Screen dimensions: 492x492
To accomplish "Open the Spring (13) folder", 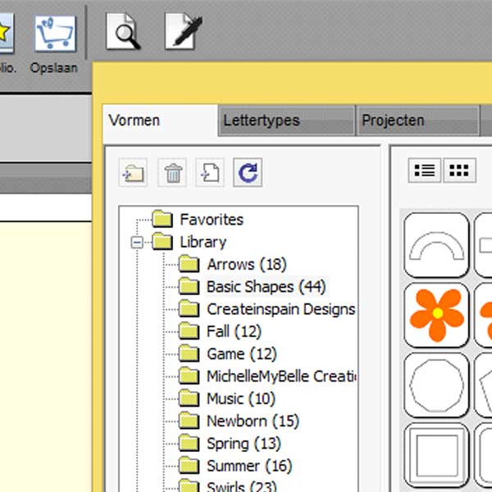I will click(x=230, y=444).
